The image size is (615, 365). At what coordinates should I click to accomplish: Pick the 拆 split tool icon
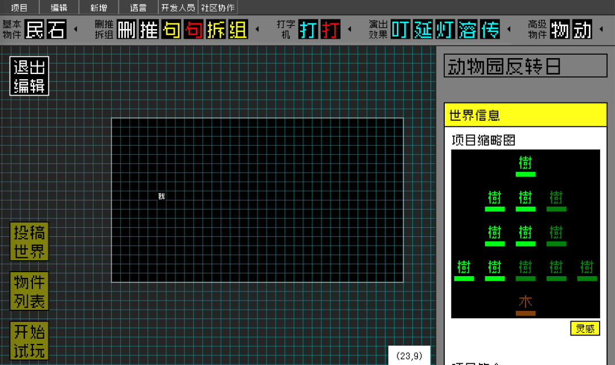(x=216, y=30)
